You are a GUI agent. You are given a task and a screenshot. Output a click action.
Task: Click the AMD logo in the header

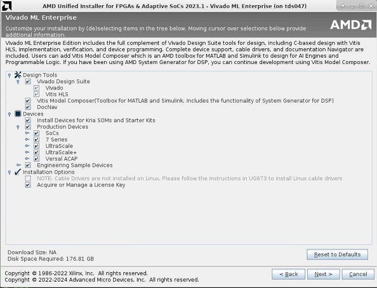(x=350, y=25)
